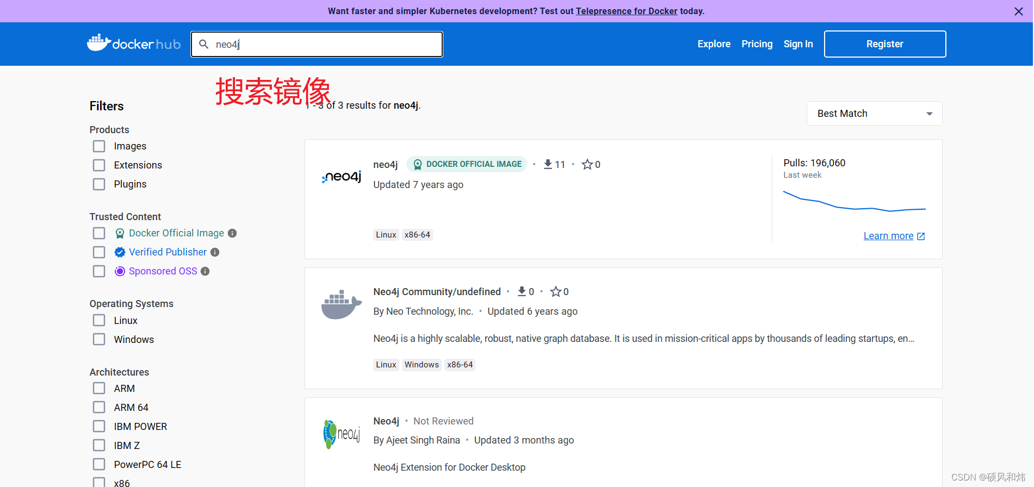Click the download icon on Neo4j Community
Screen dimensions: 1034x487
point(522,291)
